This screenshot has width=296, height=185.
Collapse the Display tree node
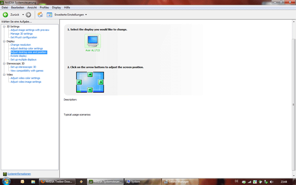coord(4,41)
